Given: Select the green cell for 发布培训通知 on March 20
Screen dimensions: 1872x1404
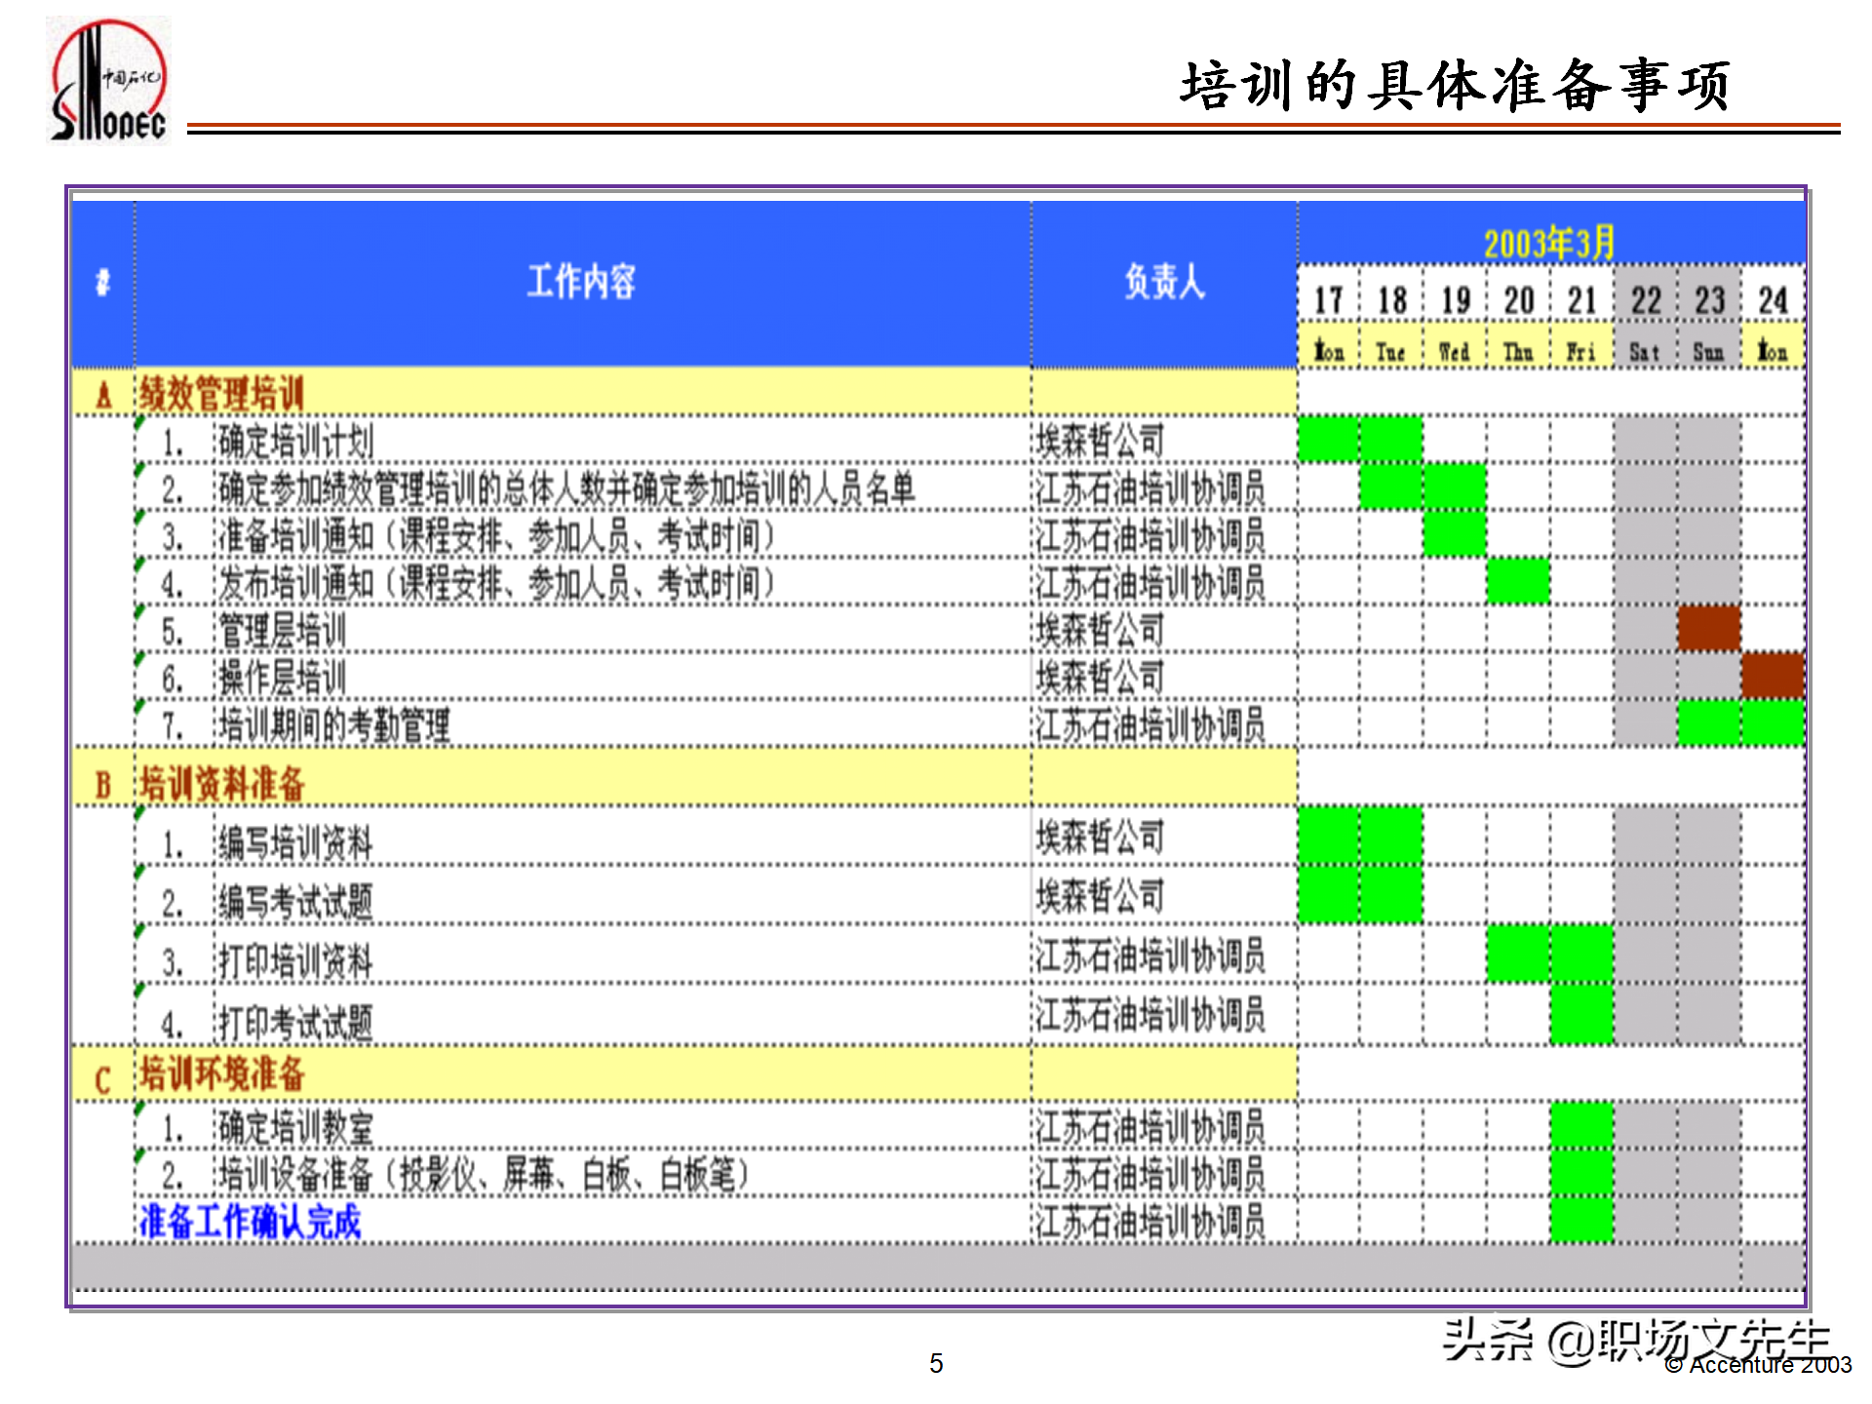Looking at the screenshot, I should click(x=1519, y=582).
